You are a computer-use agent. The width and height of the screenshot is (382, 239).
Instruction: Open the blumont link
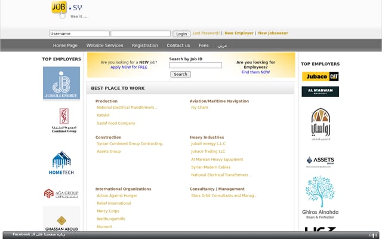(104, 227)
